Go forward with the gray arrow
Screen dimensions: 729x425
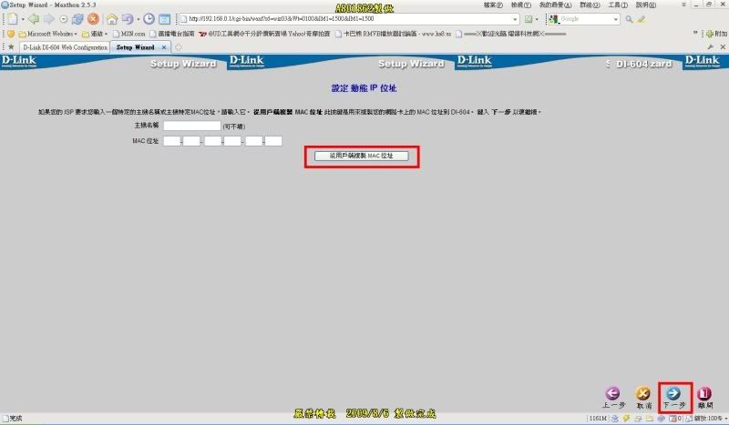pyautogui.click(x=49, y=19)
